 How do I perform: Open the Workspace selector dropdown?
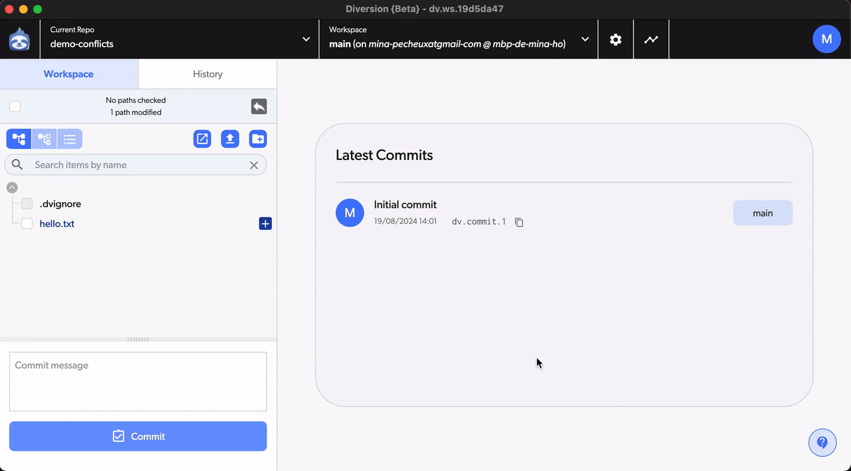[x=459, y=39]
